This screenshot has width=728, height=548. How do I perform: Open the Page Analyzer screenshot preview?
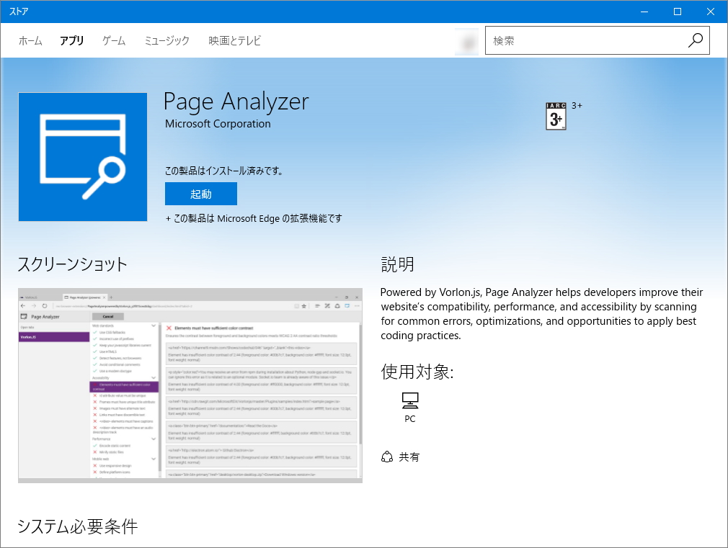189,385
